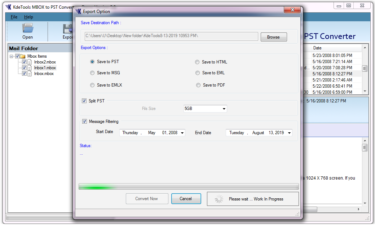The width and height of the screenshot is (375, 225).
Task: Click the Open folder toolbar icon
Action: [x=28, y=28]
